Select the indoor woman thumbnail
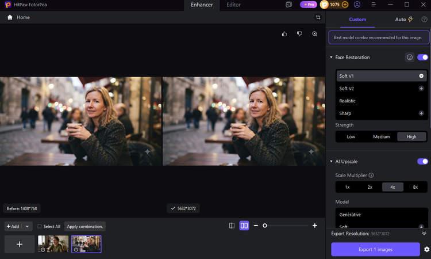The height and width of the screenshot is (259, 431). coord(53,244)
